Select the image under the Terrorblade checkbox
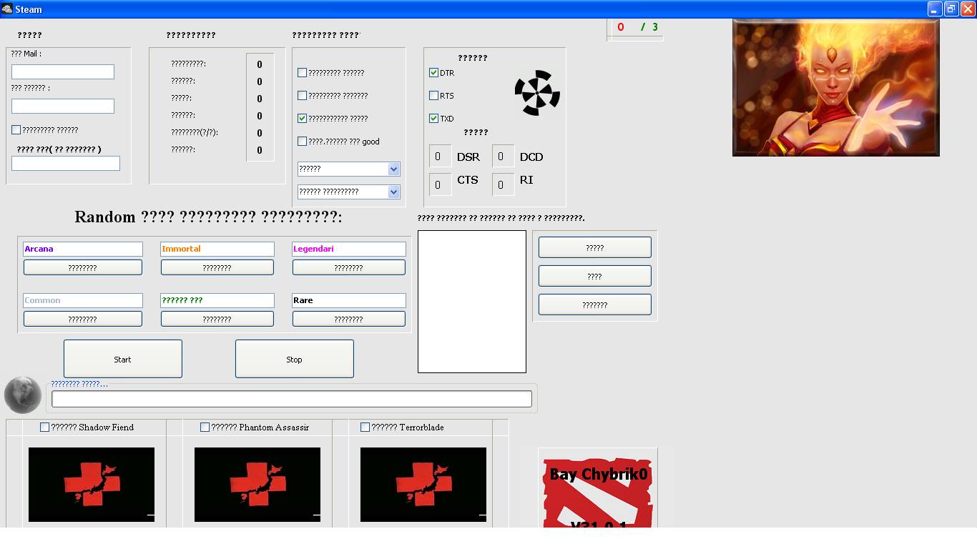Viewport: 977px width, 549px height. coord(423,485)
